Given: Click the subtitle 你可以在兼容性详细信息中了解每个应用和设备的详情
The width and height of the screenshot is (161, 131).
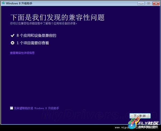Looking at the screenshot, I should pyautogui.click(x=44, y=23).
